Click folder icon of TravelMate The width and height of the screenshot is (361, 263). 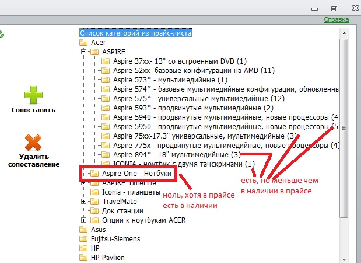point(94,202)
